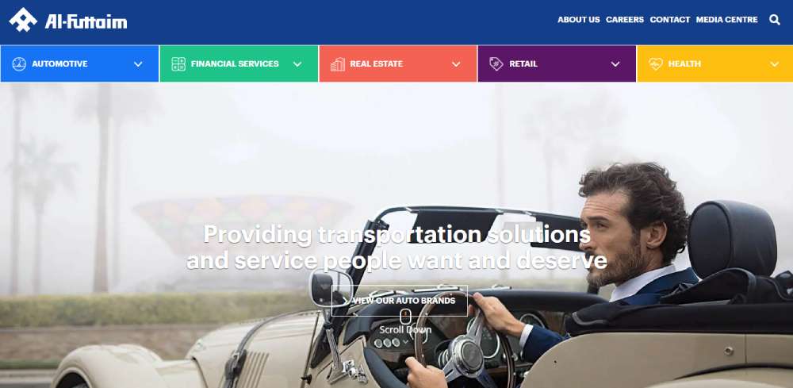Click the View Our Auto Brands button
This screenshot has height=388, width=793.
pyautogui.click(x=400, y=301)
